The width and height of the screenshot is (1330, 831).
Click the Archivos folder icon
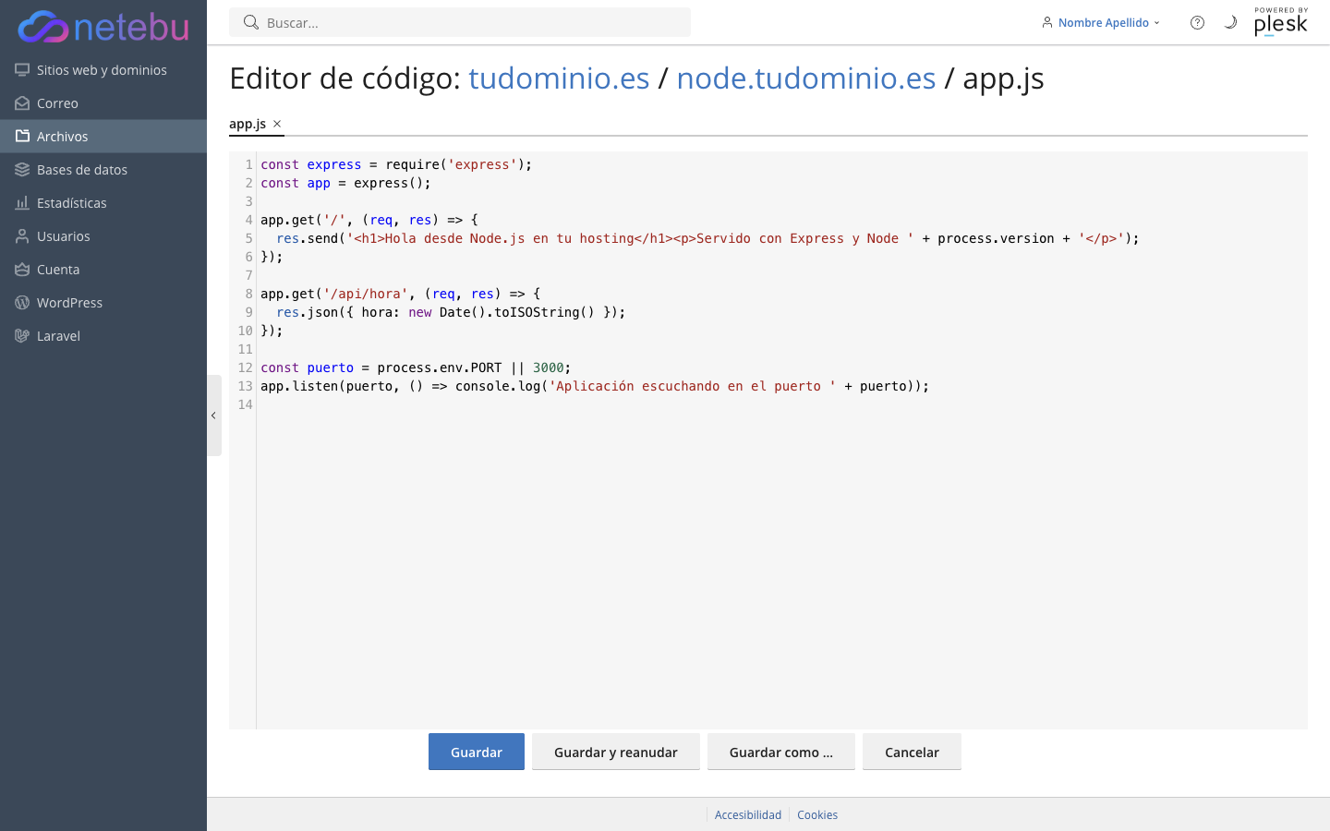tap(22, 137)
